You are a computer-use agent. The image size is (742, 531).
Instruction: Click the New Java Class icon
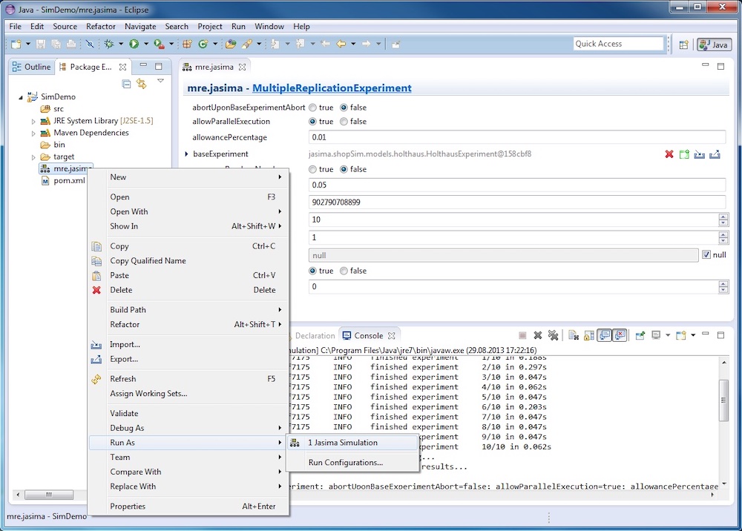pyautogui.click(x=203, y=44)
